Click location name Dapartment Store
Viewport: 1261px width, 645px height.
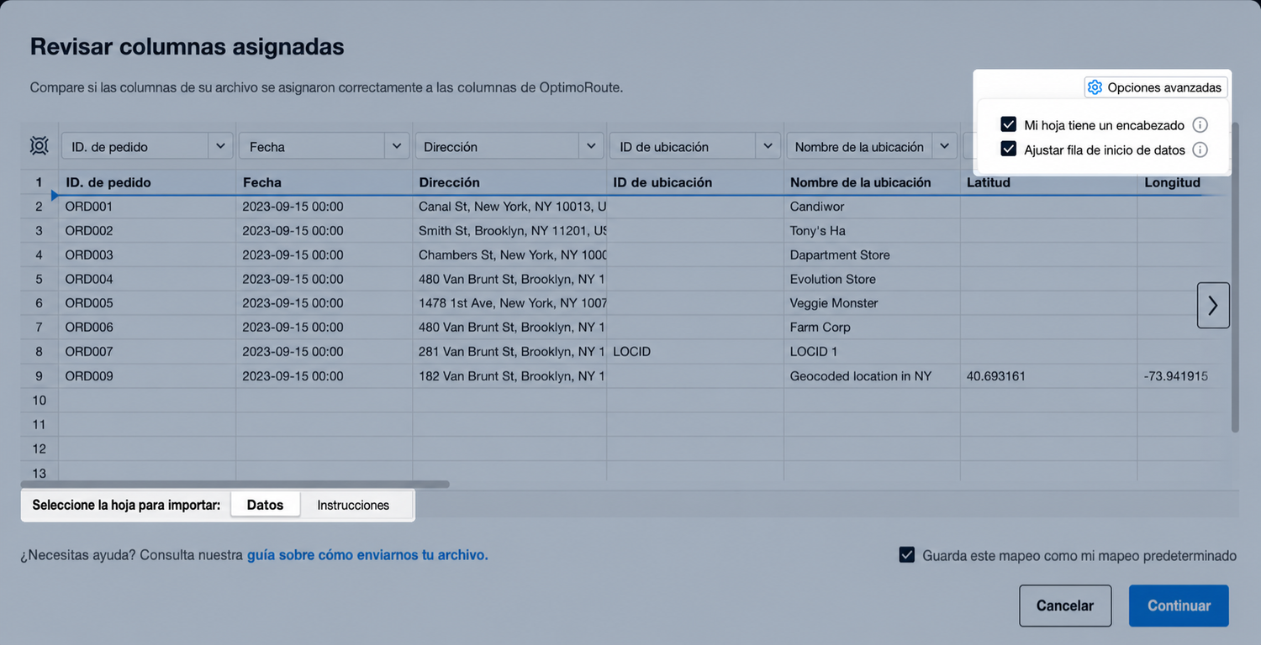pos(872,255)
